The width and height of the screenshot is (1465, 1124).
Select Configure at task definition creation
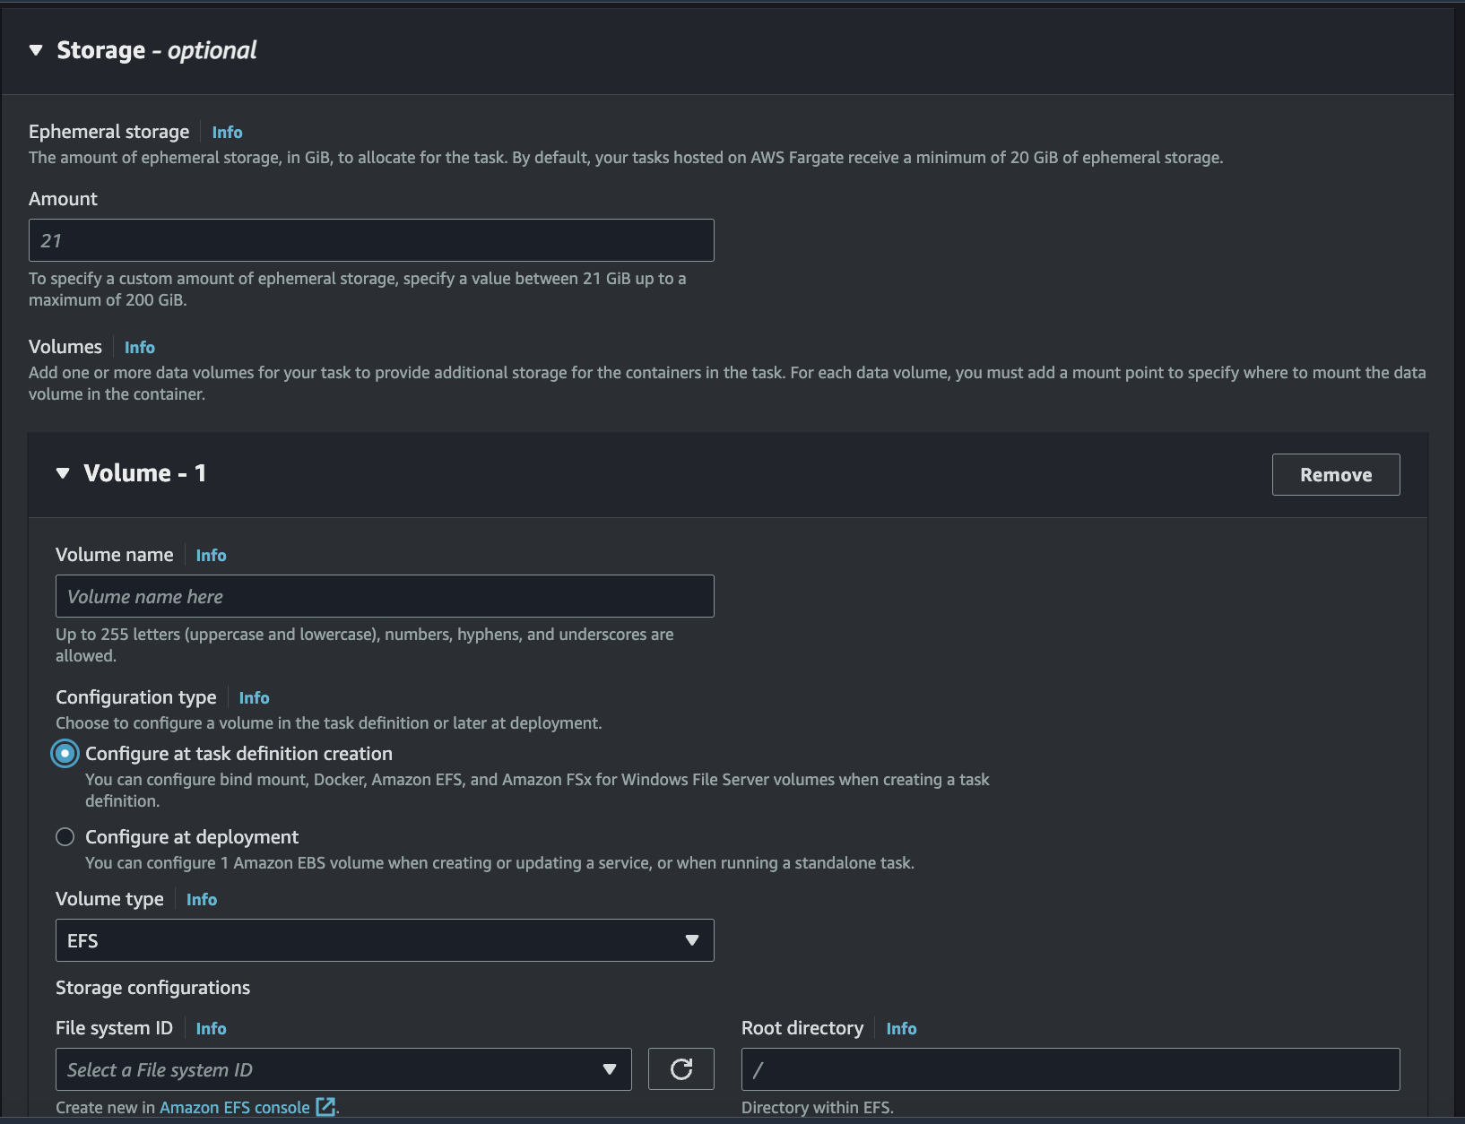65,754
